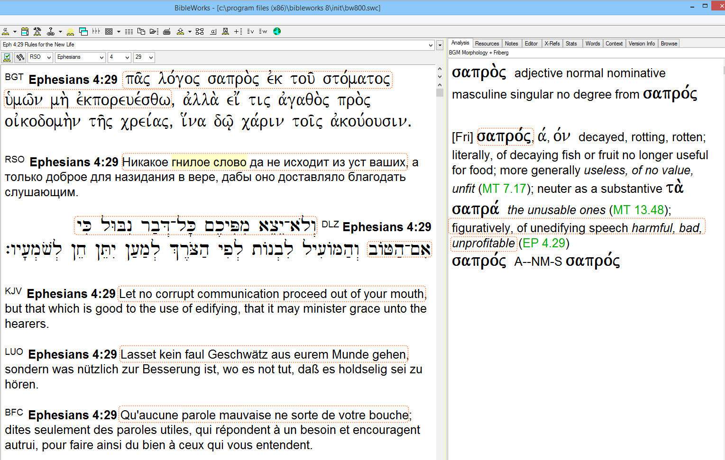
Task: Expand the dropdown beside the upward arrow icon
Action: coord(190,32)
